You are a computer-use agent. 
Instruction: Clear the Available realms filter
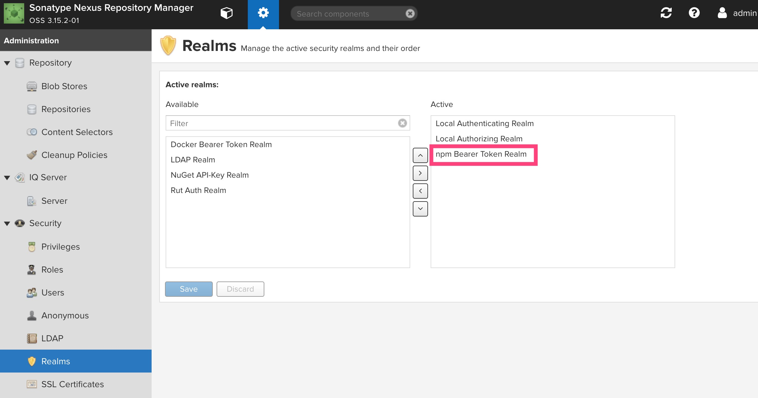click(402, 123)
